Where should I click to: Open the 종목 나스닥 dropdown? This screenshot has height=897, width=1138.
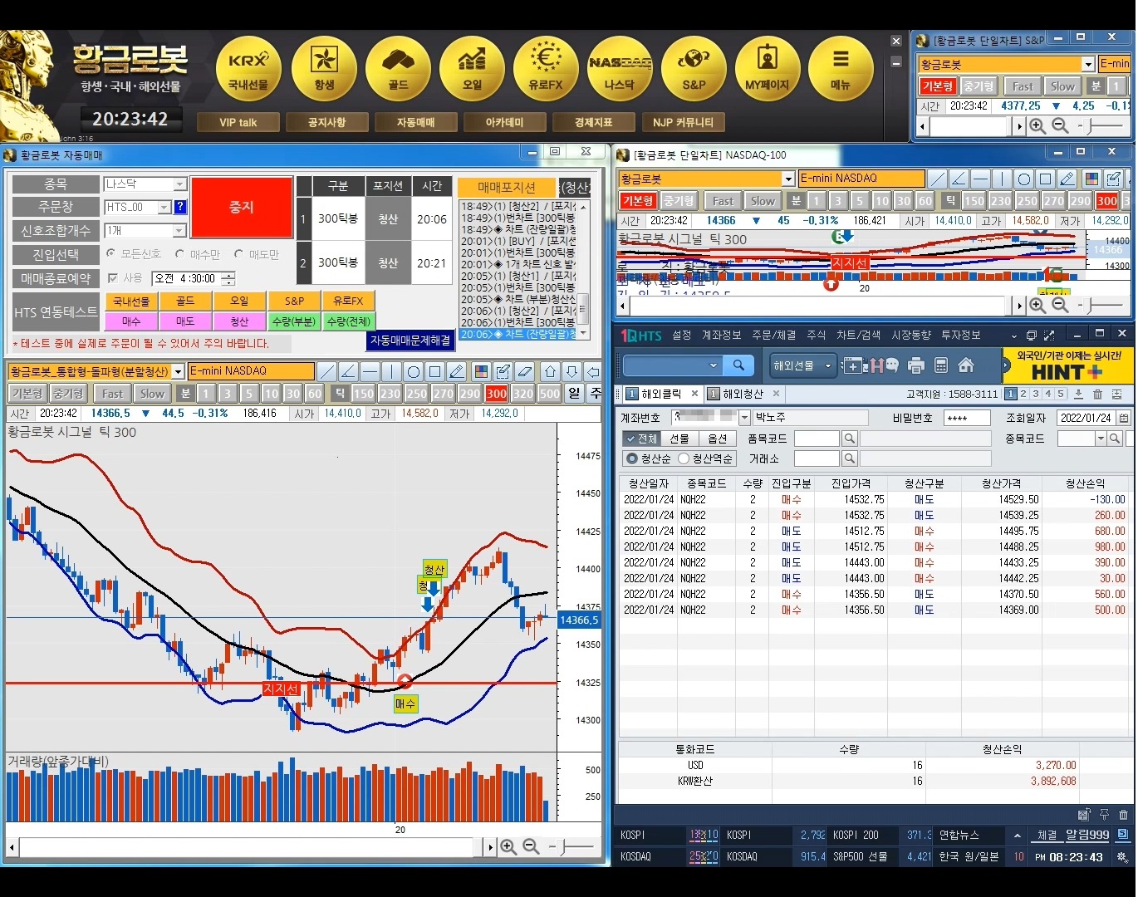180,184
